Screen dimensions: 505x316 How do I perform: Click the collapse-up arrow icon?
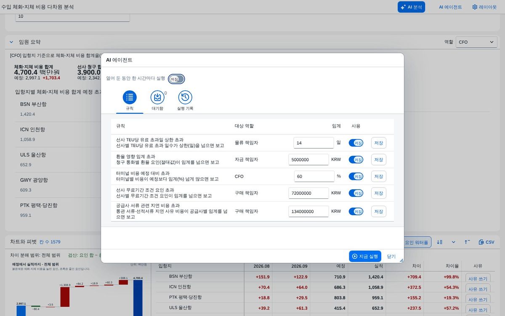467,242
